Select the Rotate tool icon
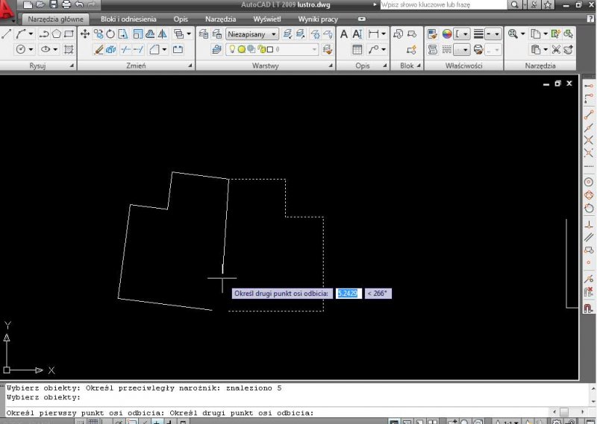Viewport: 597px width, 424px height. (111, 34)
